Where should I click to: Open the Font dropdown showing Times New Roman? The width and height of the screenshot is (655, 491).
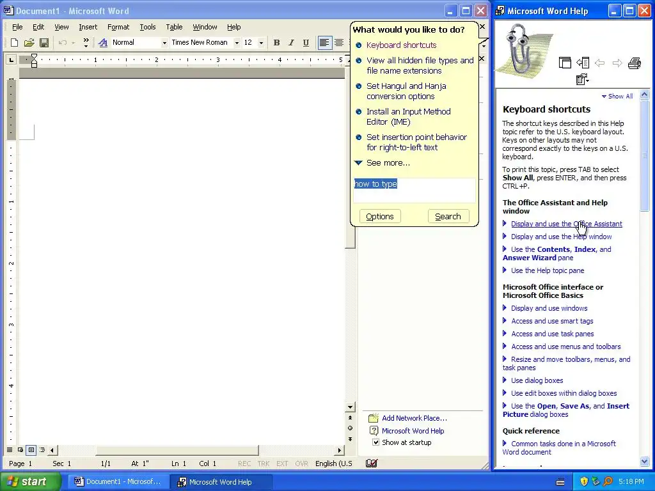(x=237, y=43)
